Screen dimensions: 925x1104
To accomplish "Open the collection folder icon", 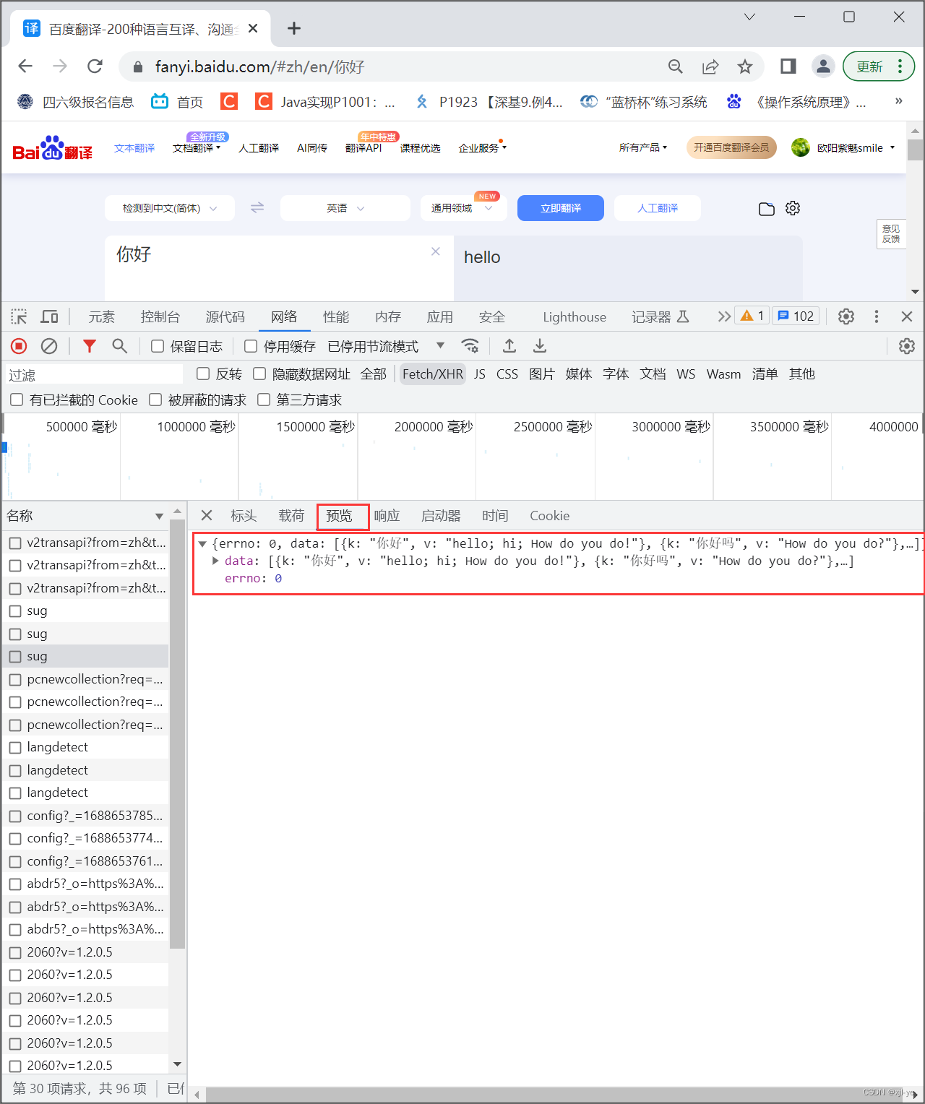I will click(x=767, y=209).
